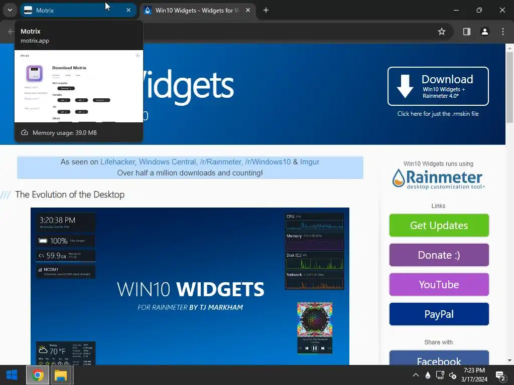Open File Explorer from the taskbar
Viewport: 514px width, 385px height.
pyautogui.click(x=61, y=375)
